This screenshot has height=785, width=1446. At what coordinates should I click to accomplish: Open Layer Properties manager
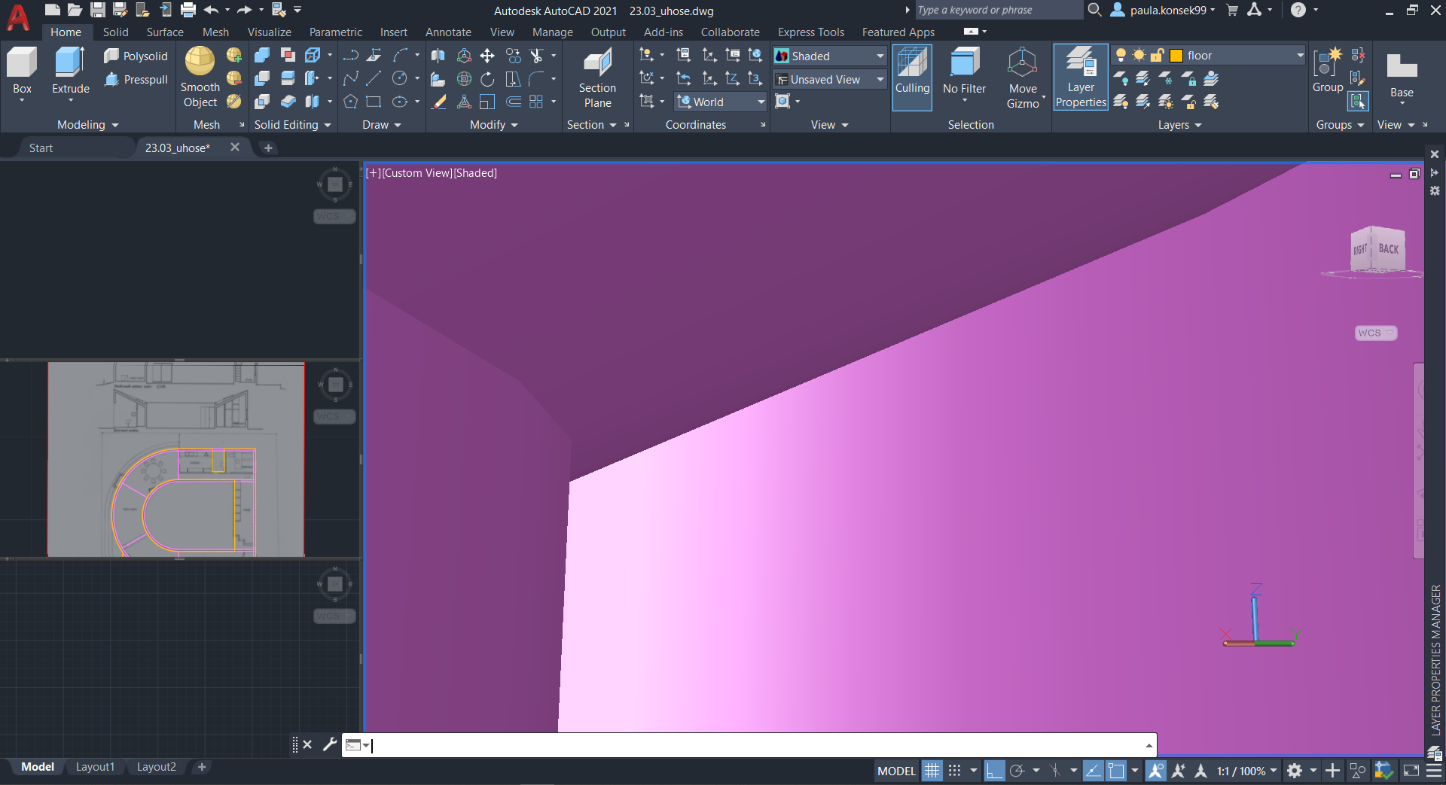1081,78
